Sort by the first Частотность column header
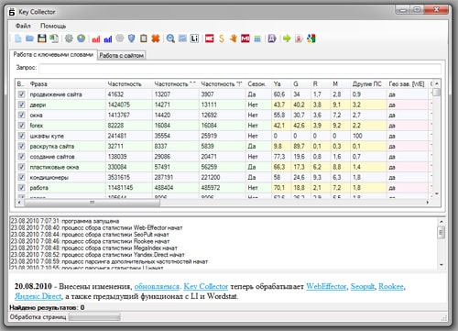The width and height of the screenshot is (458, 331). pyautogui.click(x=129, y=83)
